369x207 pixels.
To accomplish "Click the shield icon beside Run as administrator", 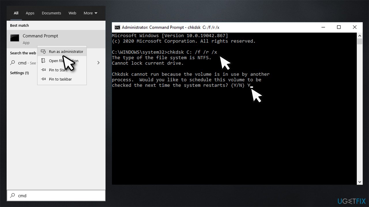I will (x=43, y=51).
